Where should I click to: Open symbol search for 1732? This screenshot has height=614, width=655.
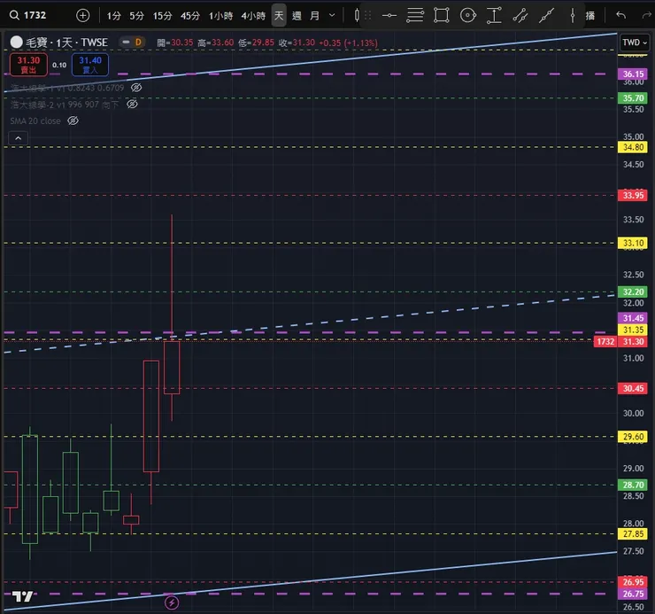(28, 15)
